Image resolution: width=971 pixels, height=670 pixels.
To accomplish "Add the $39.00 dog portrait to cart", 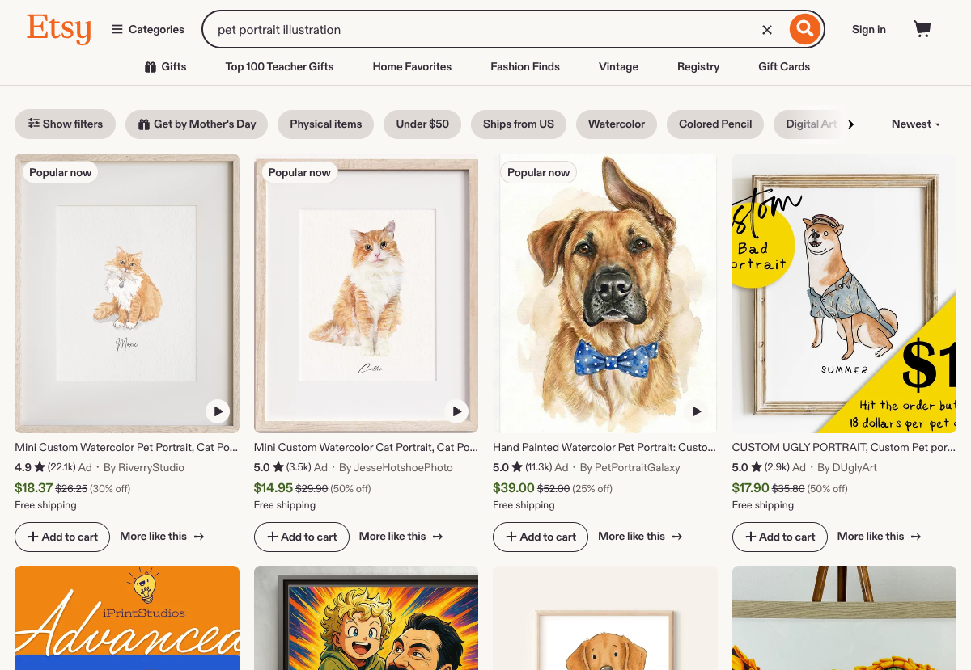I will click(x=541, y=537).
